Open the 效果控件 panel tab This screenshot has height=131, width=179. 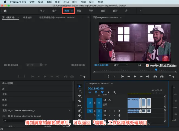(27, 18)
